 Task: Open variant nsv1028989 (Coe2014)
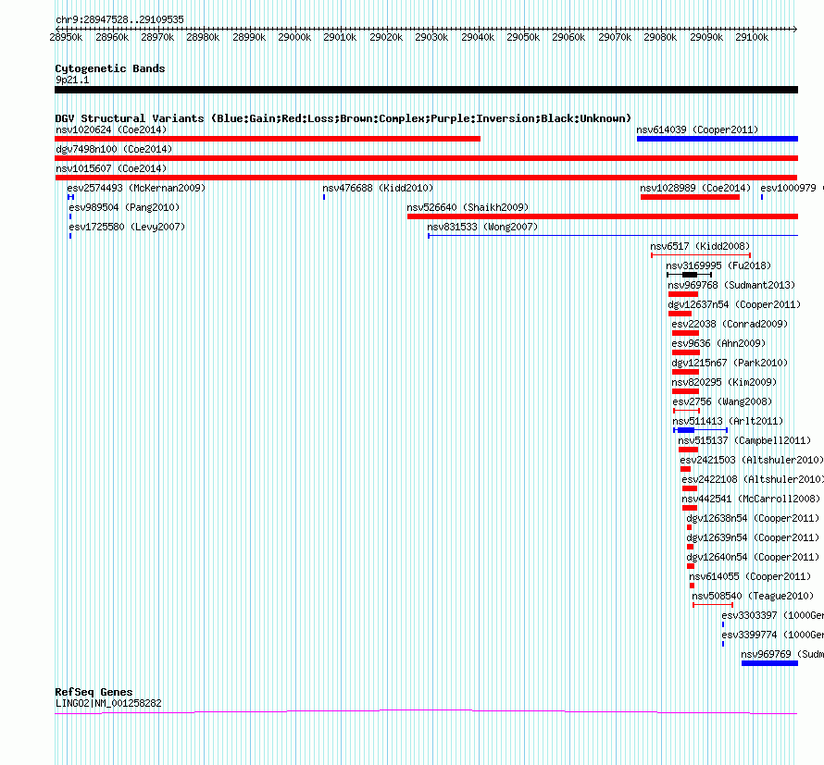point(695,188)
